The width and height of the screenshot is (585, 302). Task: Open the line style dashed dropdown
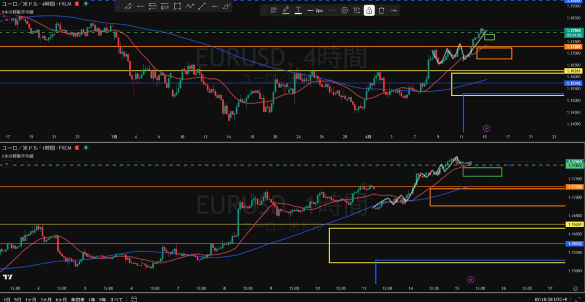[x=331, y=10]
